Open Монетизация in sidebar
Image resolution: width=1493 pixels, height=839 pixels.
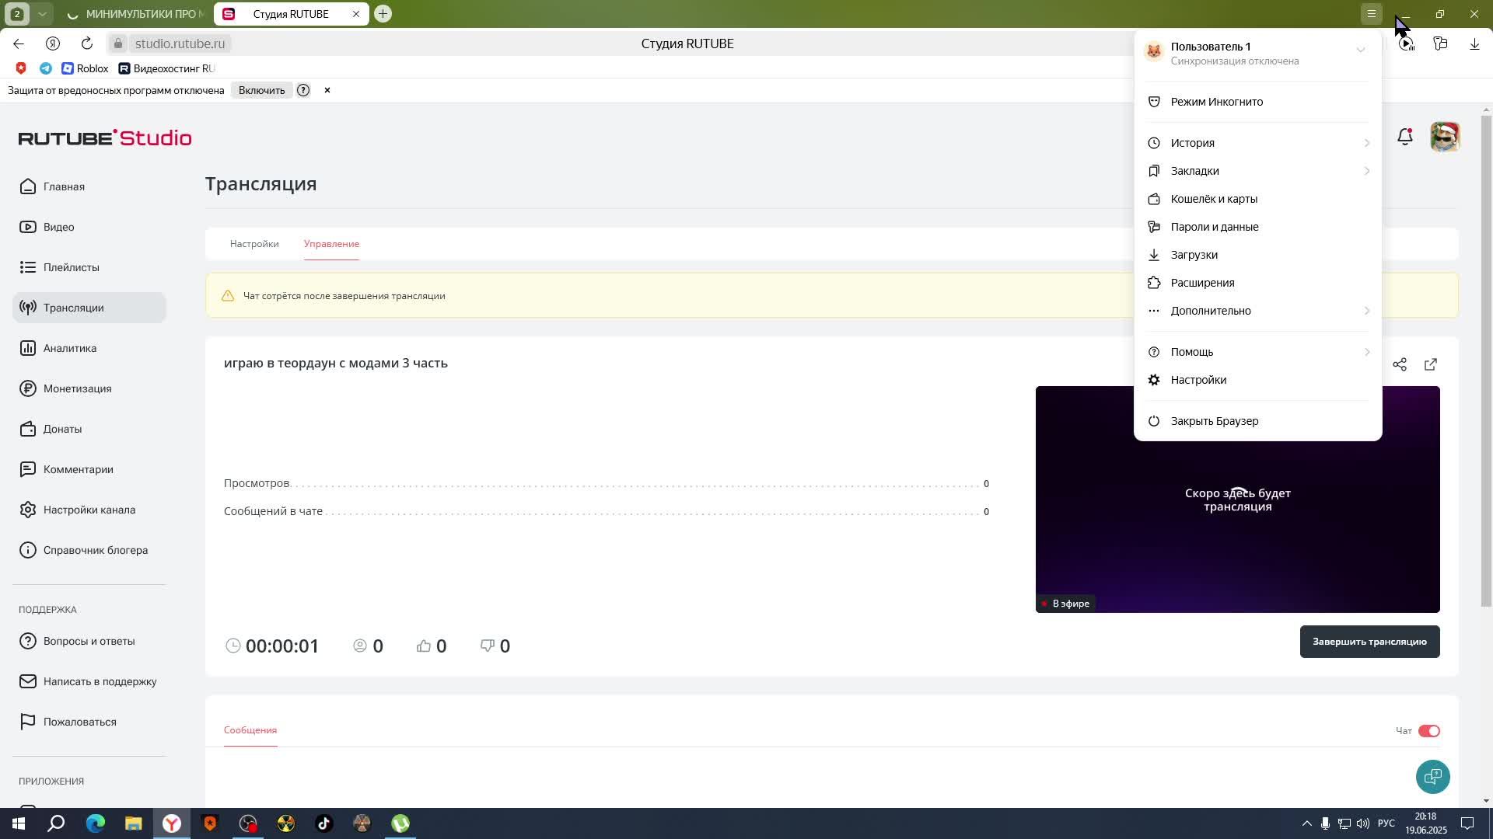[89, 388]
